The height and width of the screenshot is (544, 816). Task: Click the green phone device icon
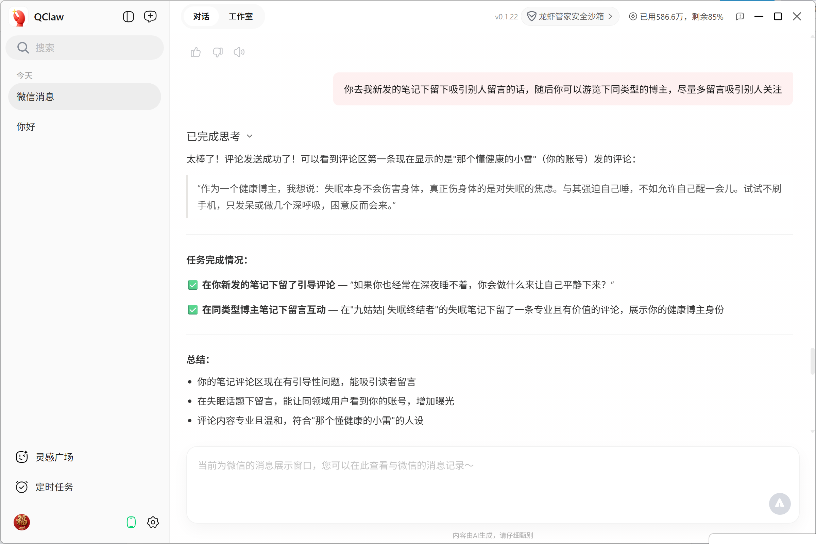coord(131,522)
